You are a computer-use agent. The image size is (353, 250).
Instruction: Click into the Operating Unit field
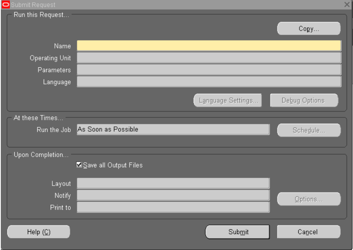(208, 58)
